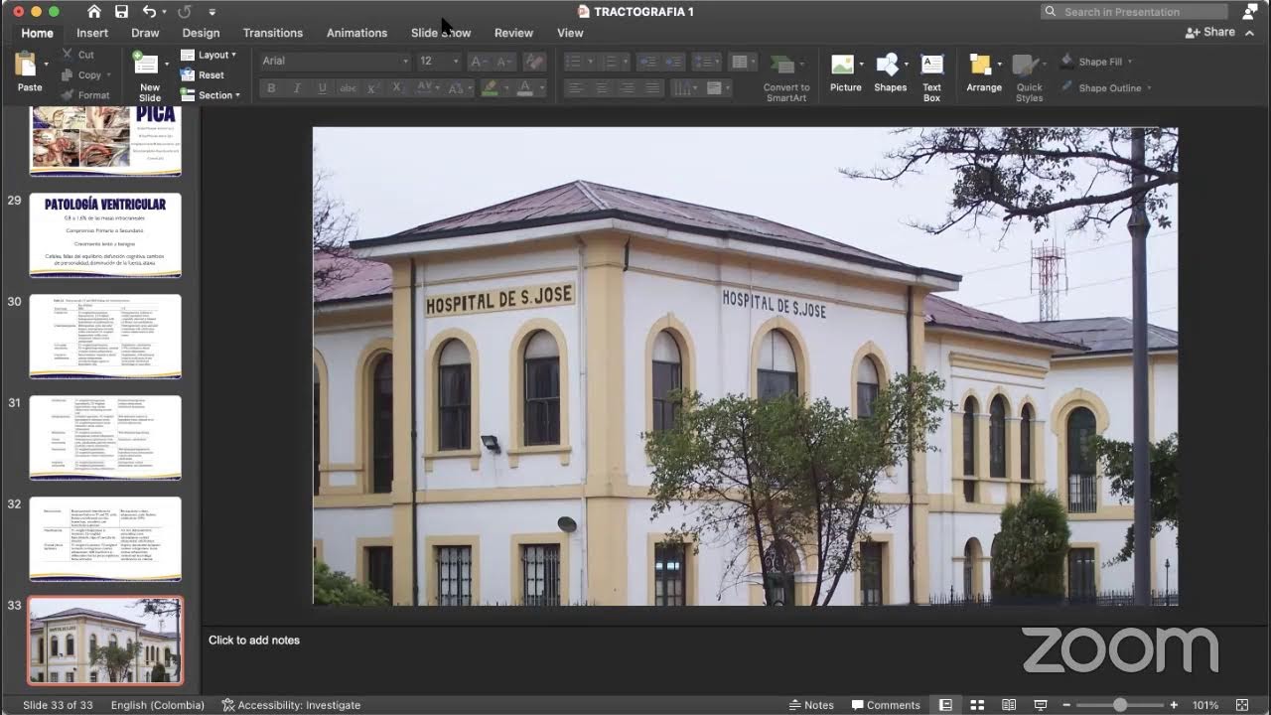Open the Shape Outline dropdown
Image resolution: width=1271 pixels, height=715 pixels.
[x=1149, y=88]
